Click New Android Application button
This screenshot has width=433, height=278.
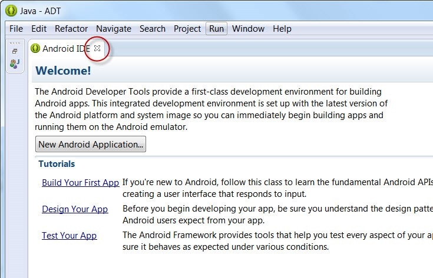pos(91,144)
